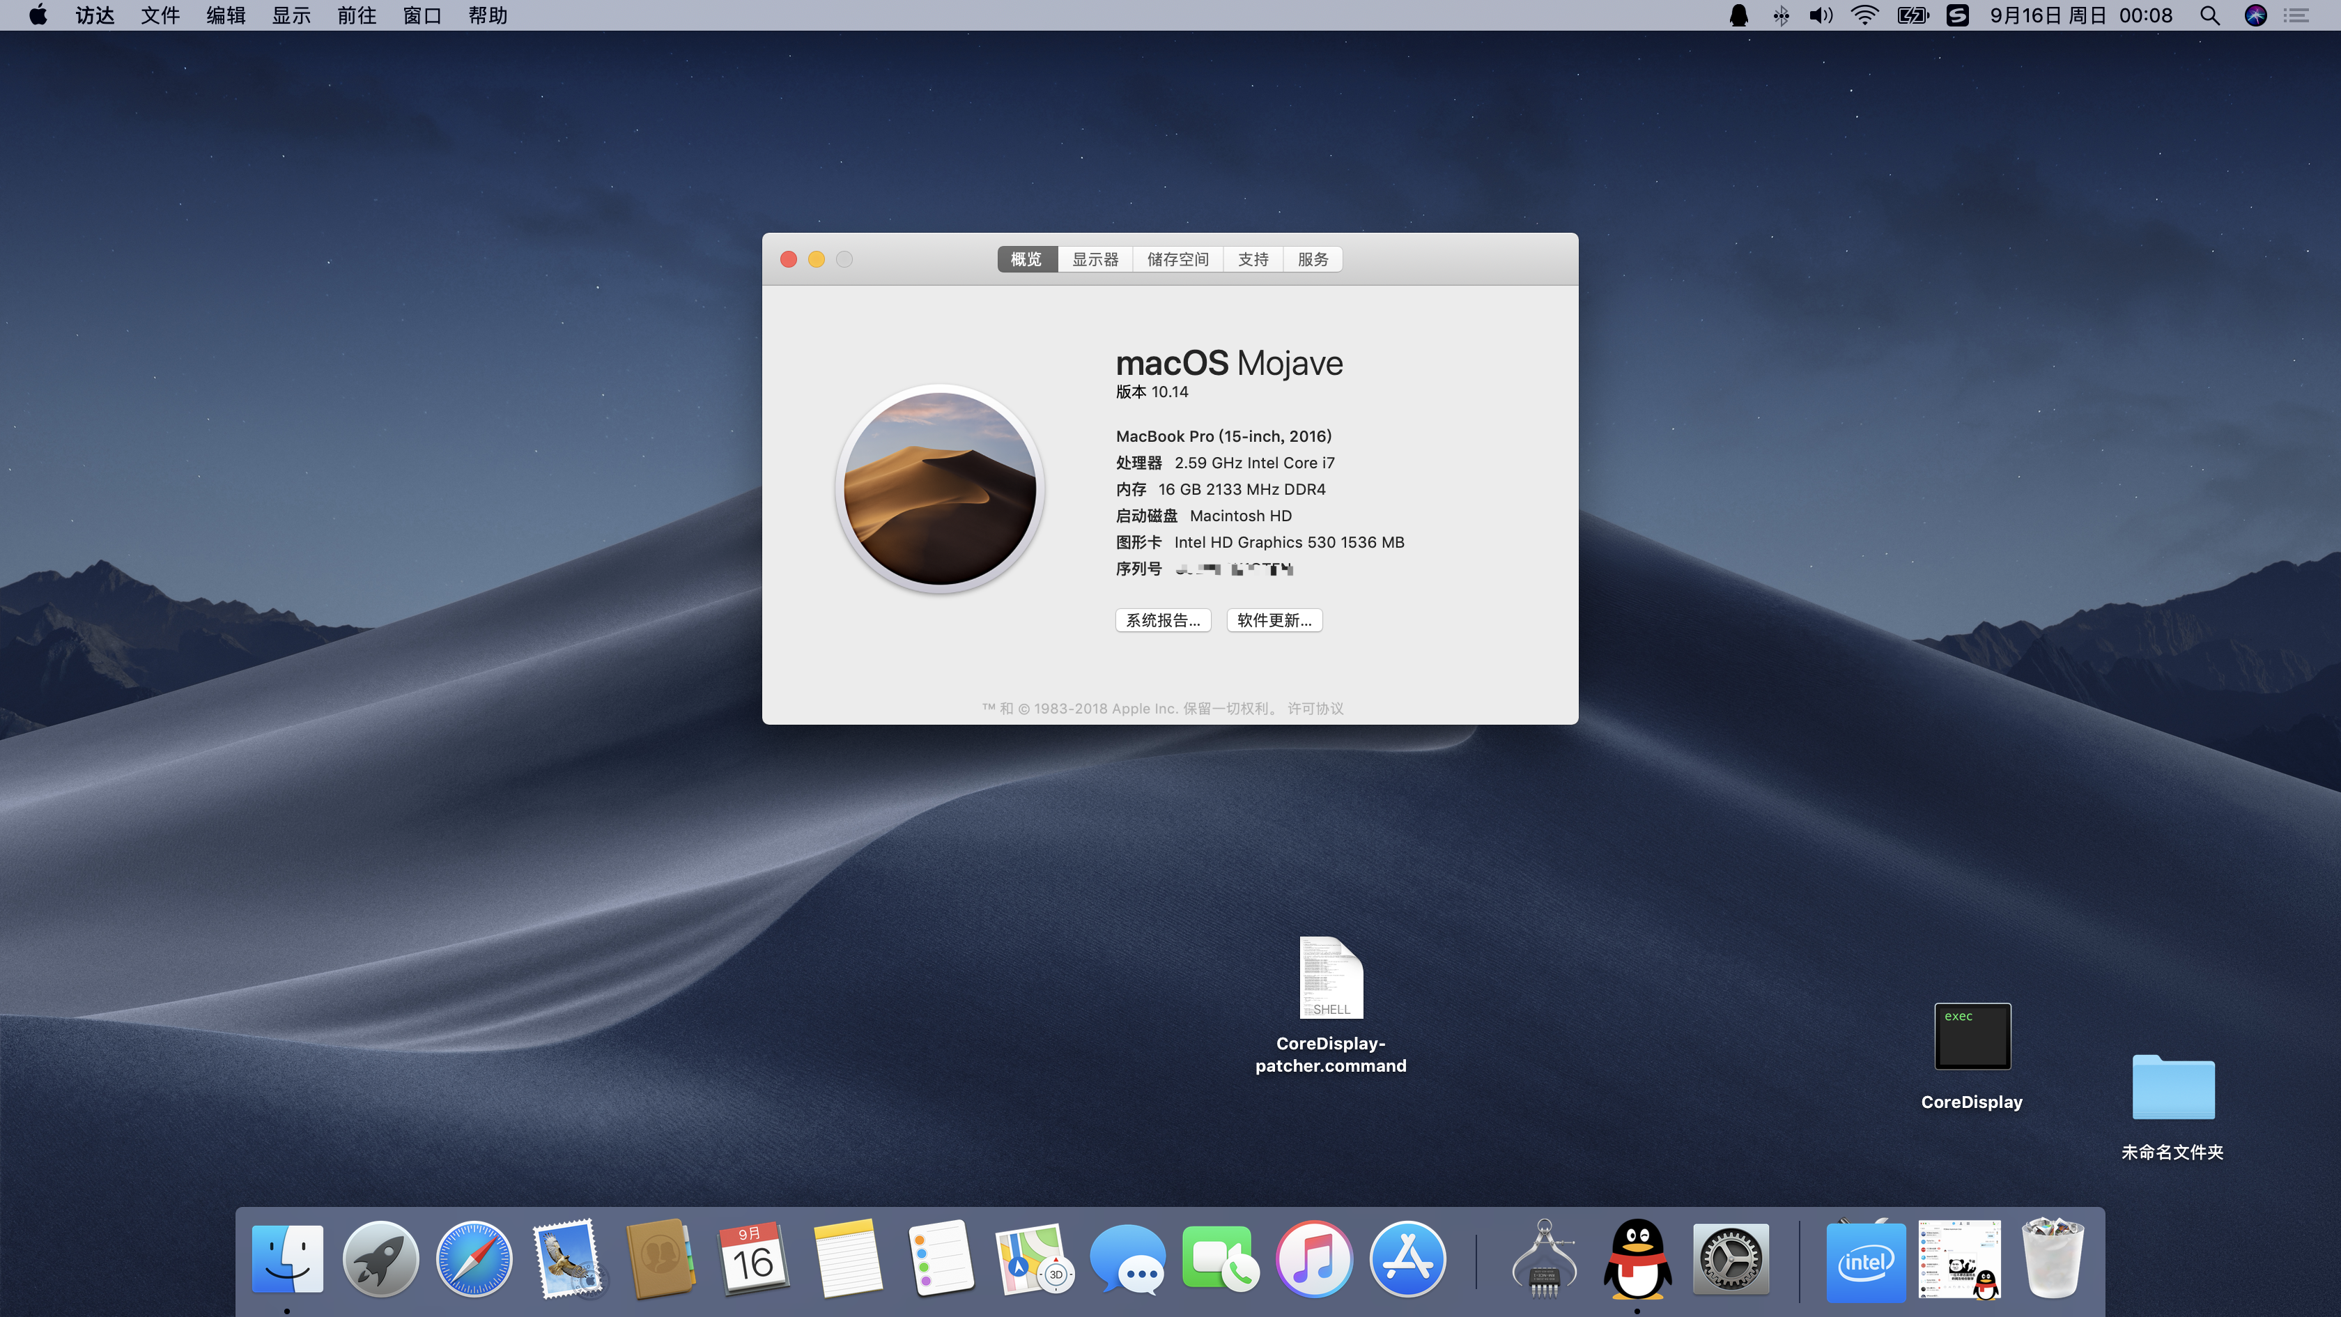Click the macOS Mojave logo image
Image resolution: width=2341 pixels, height=1317 pixels.
coord(940,488)
